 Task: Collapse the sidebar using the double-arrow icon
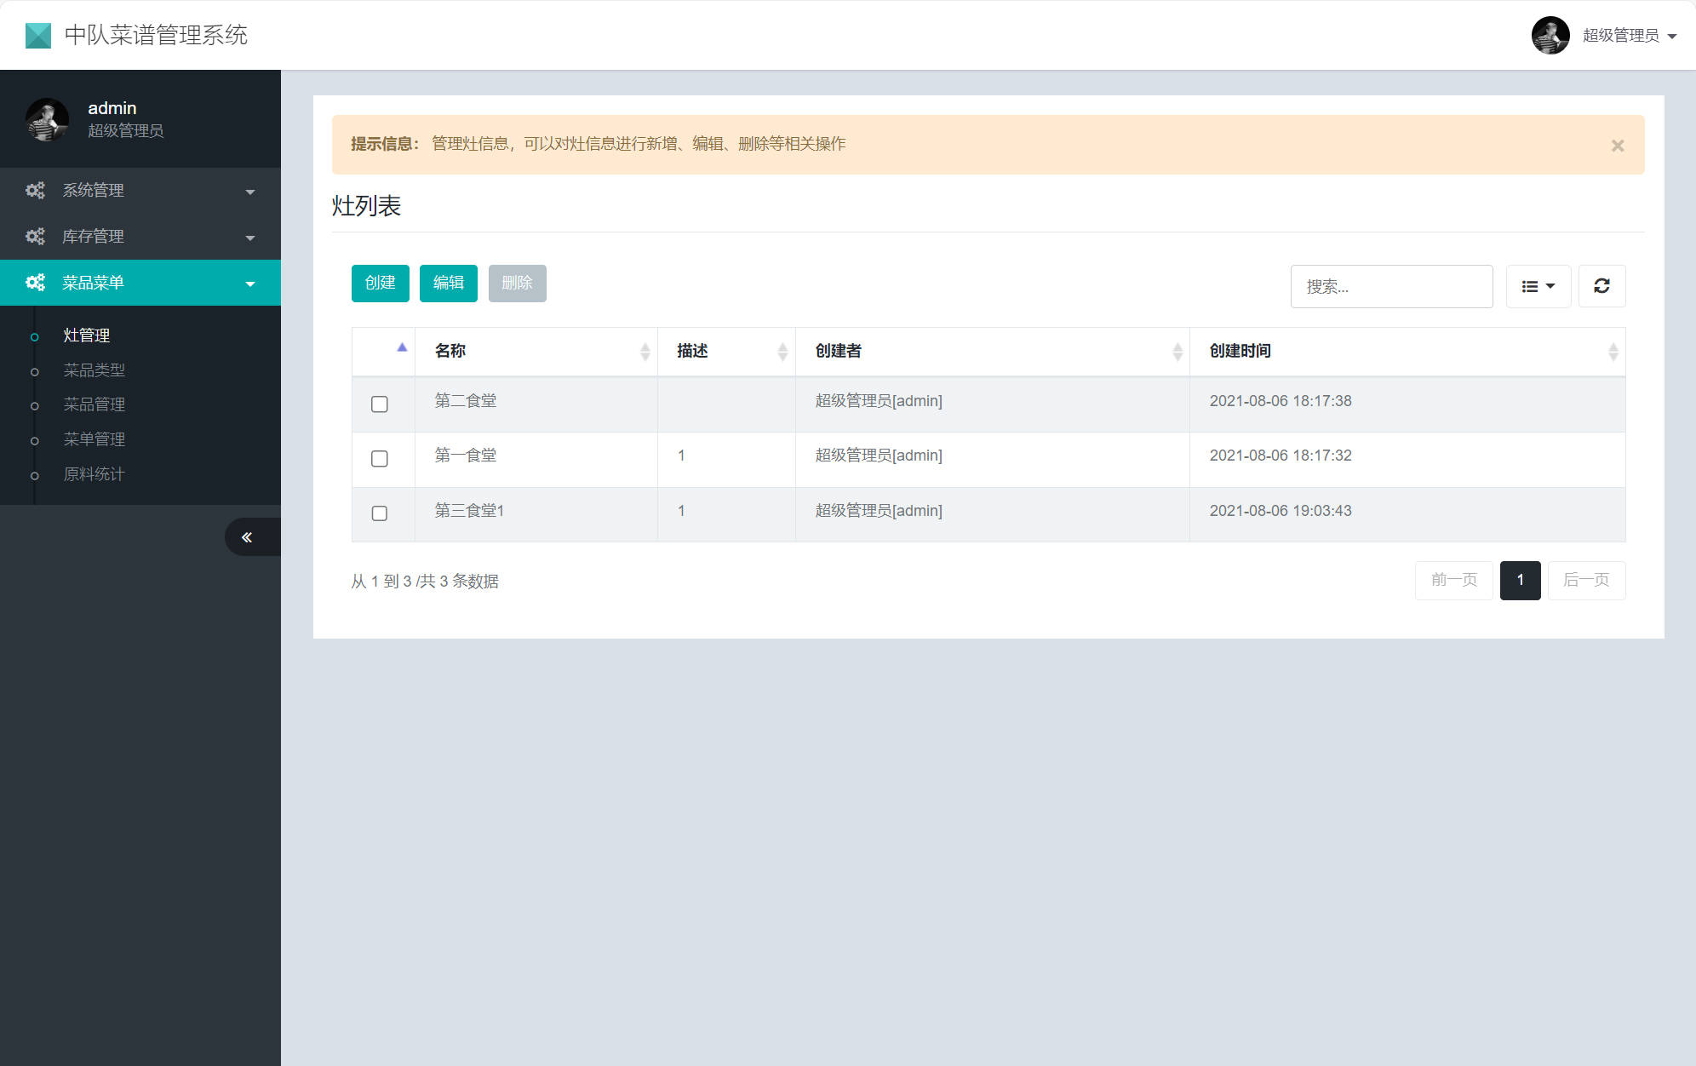[248, 536]
